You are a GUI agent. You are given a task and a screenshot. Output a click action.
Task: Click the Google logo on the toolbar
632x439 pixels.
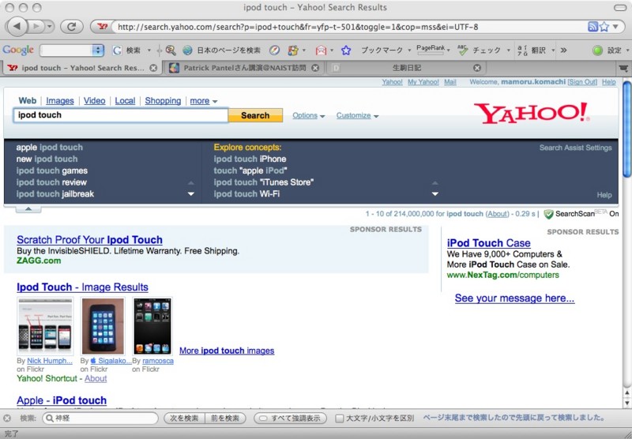point(18,50)
